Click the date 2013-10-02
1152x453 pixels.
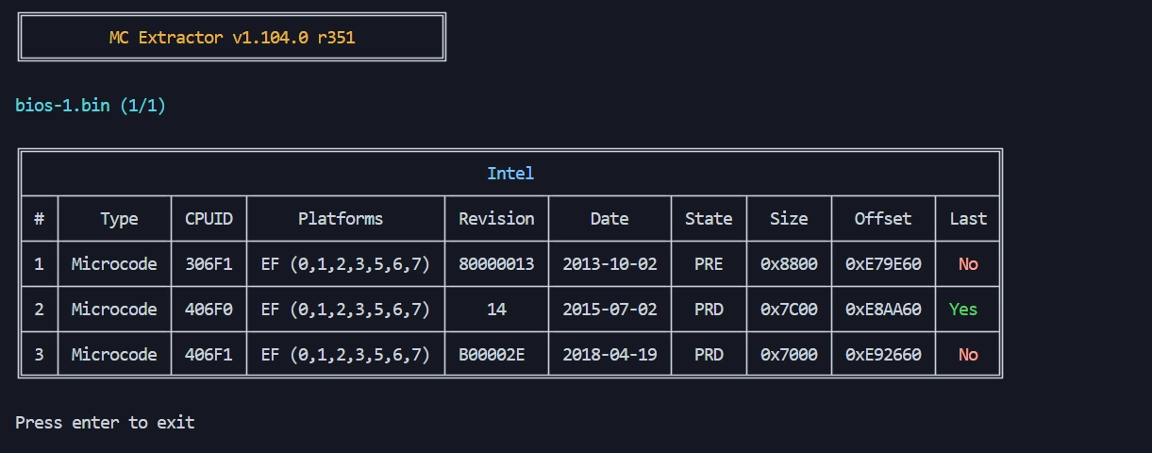point(609,264)
